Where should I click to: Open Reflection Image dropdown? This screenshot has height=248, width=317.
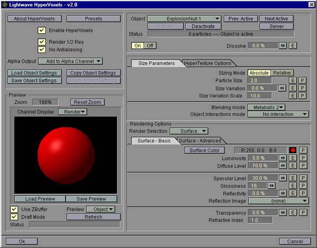point(278,201)
